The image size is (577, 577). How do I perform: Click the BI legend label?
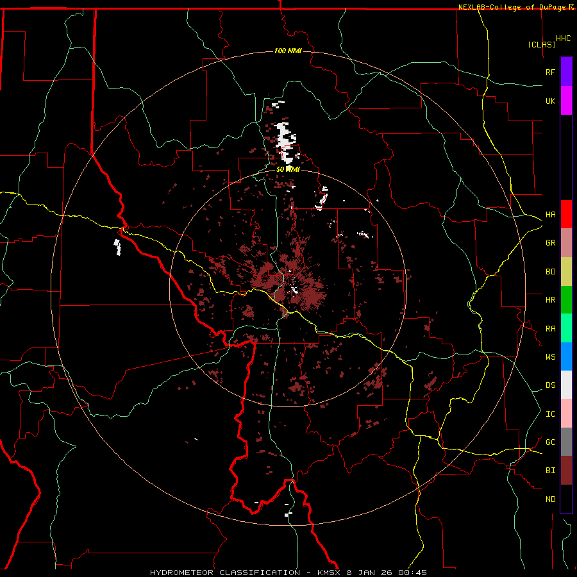tap(550, 471)
